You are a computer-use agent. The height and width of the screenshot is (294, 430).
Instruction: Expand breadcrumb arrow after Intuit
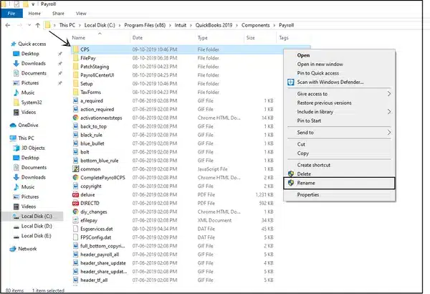[191, 25]
